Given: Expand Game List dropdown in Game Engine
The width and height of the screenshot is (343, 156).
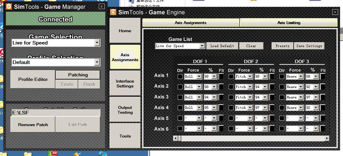Looking at the screenshot, I should pyautogui.click(x=202, y=46).
